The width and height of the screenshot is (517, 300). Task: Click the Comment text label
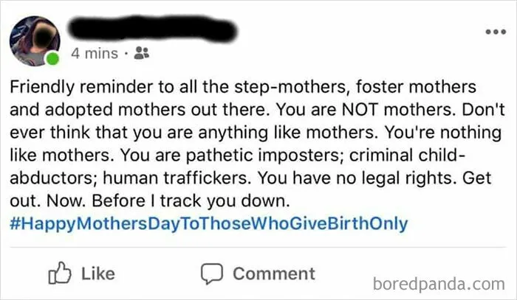[274, 273]
